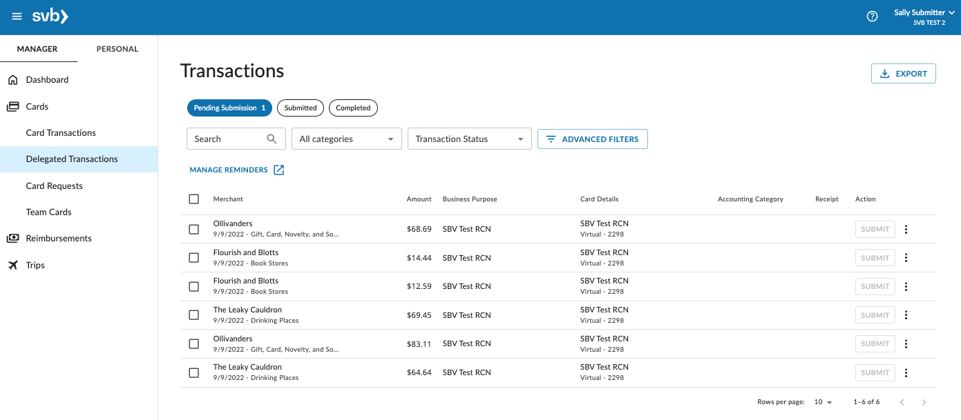Image resolution: width=961 pixels, height=420 pixels.
Task: Click the Receipt column header
Action: click(x=827, y=199)
